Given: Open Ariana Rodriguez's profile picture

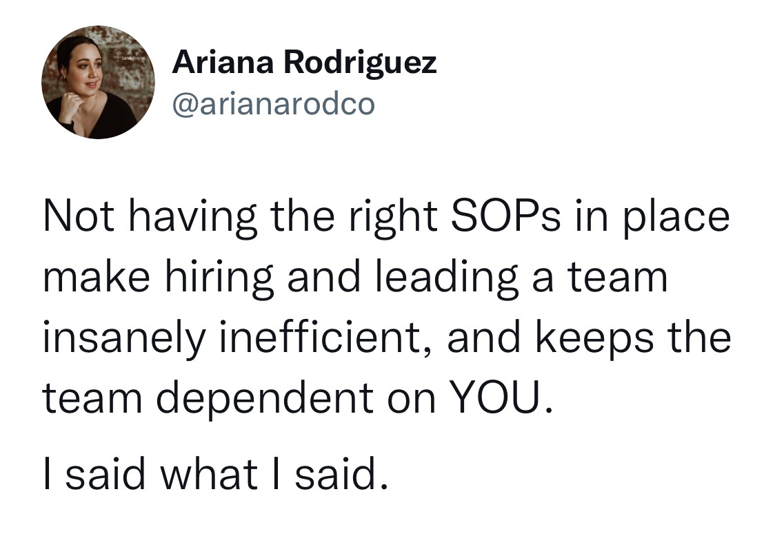Looking at the screenshot, I should (99, 83).
